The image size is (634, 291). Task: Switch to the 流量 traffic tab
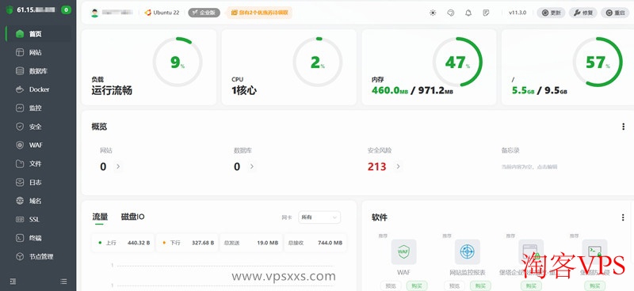point(100,217)
